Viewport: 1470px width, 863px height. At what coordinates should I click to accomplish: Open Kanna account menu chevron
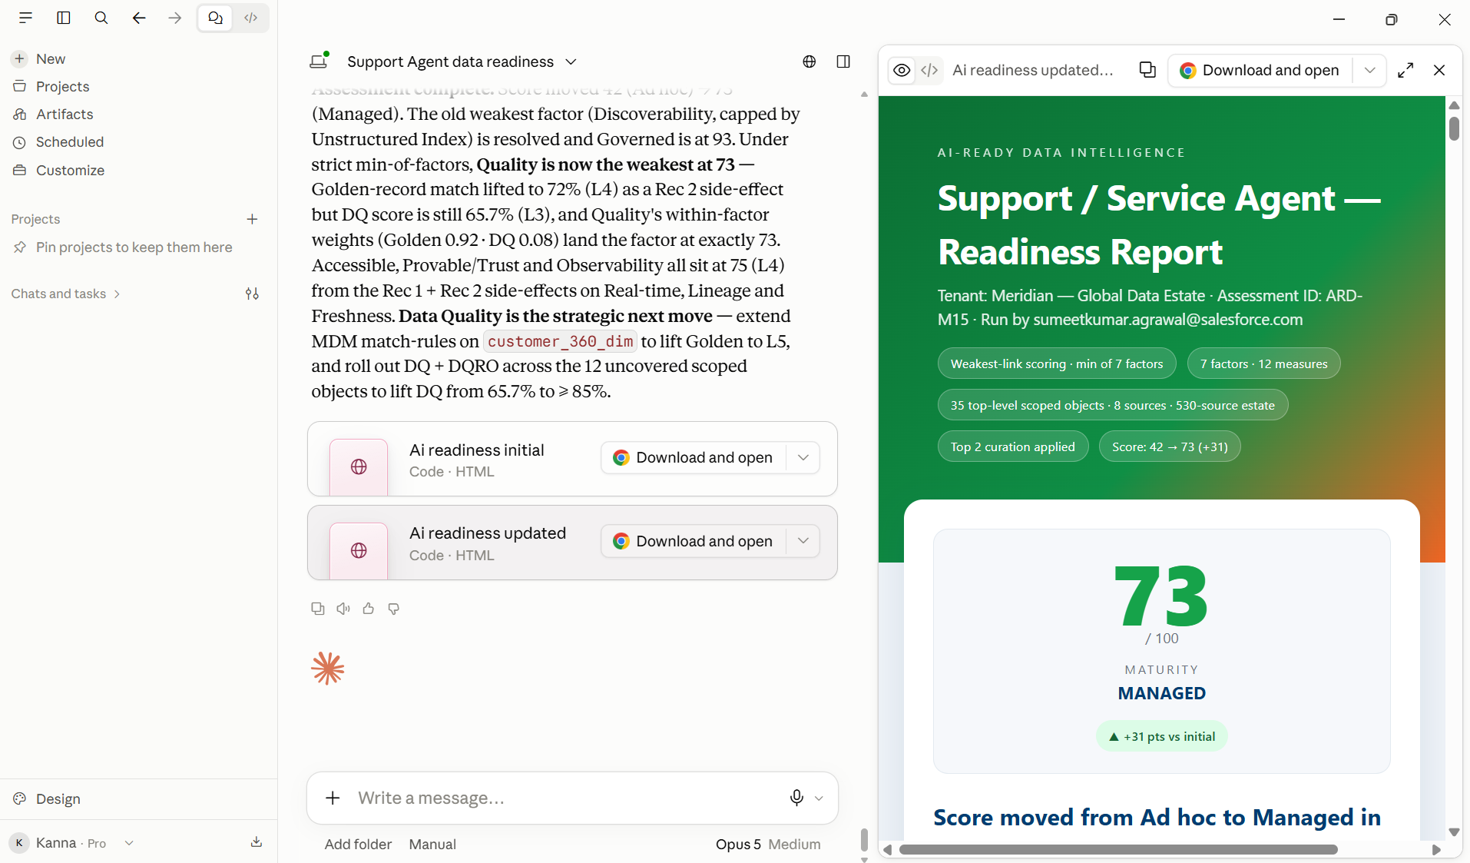pos(129,843)
